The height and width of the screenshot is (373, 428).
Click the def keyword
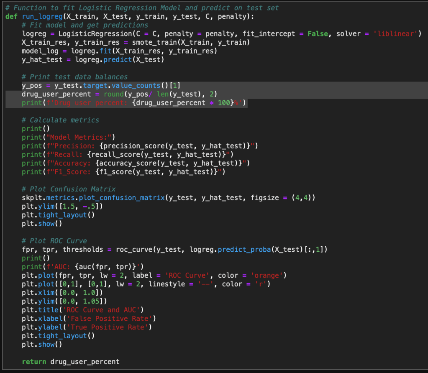coord(11,16)
